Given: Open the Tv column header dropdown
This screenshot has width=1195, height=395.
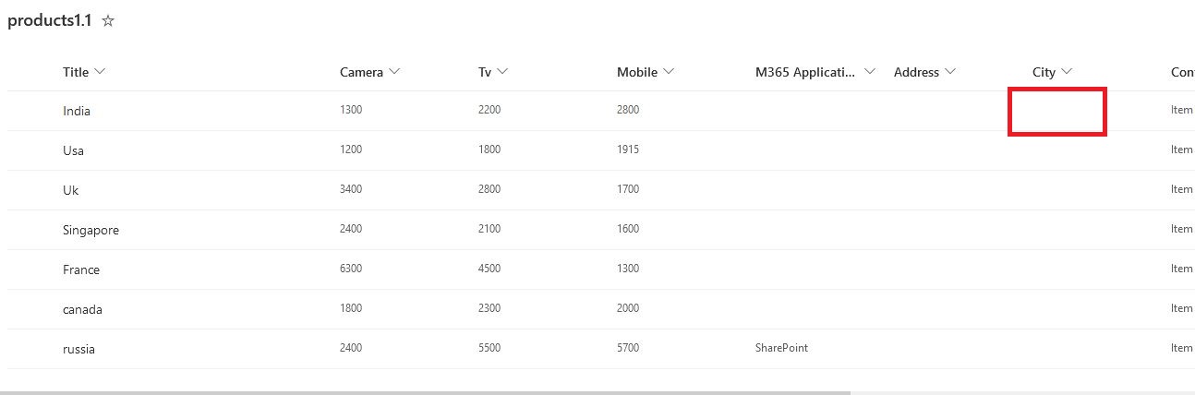Looking at the screenshot, I should [502, 72].
